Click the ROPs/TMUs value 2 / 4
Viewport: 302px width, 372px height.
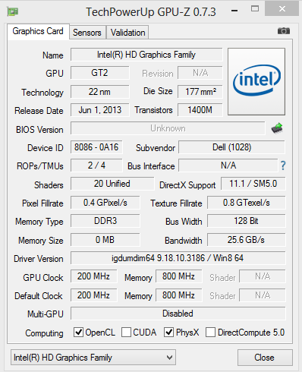pos(96,166)
